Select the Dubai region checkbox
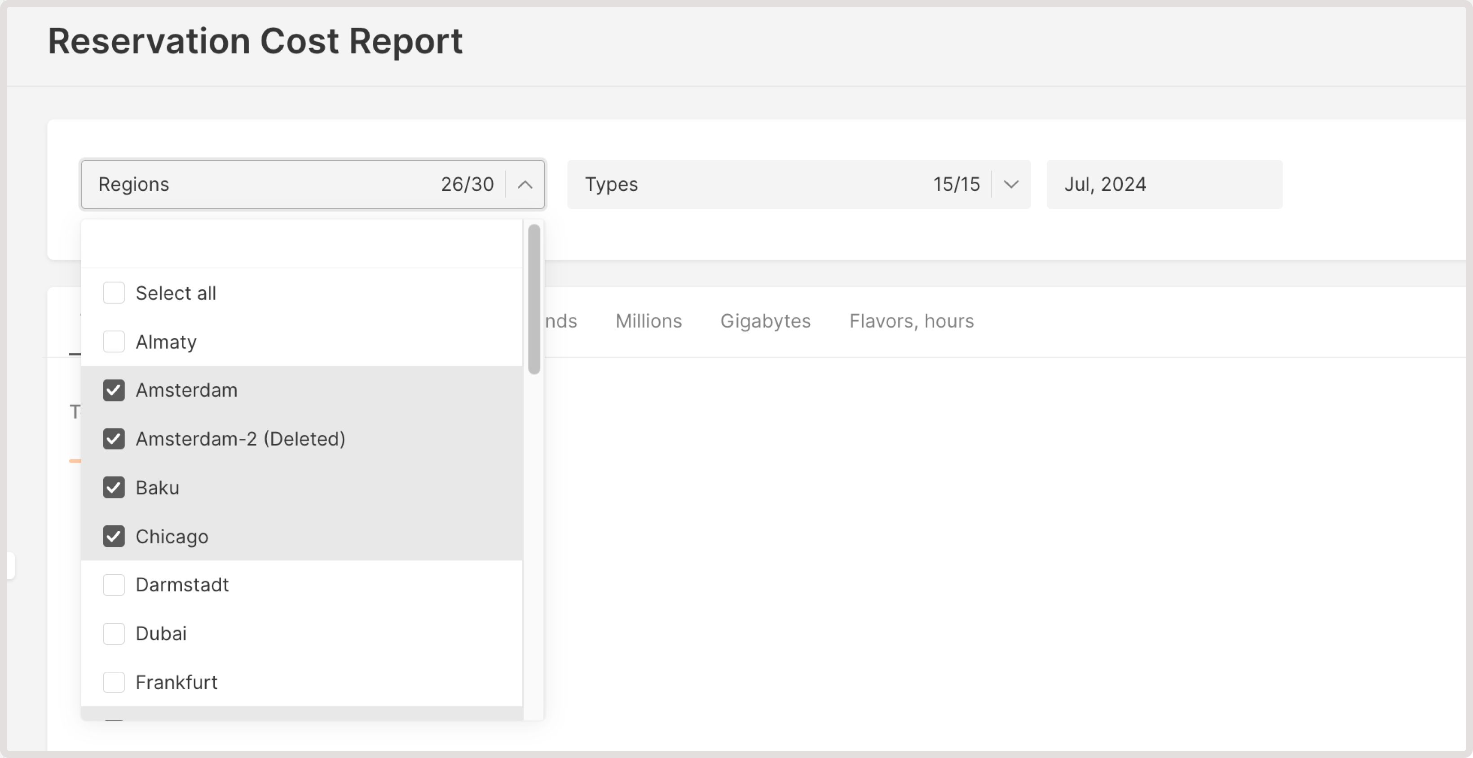Screen dimensions: 1473x758 114,633
